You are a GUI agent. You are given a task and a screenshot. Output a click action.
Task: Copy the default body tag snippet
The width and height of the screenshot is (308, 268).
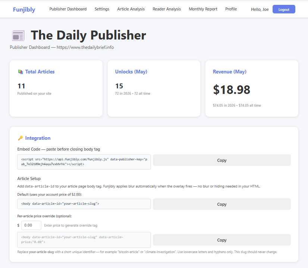tap(222, 204)
